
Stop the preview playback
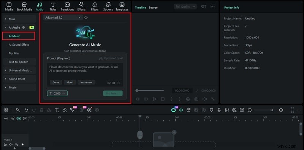tap(163, 99)
